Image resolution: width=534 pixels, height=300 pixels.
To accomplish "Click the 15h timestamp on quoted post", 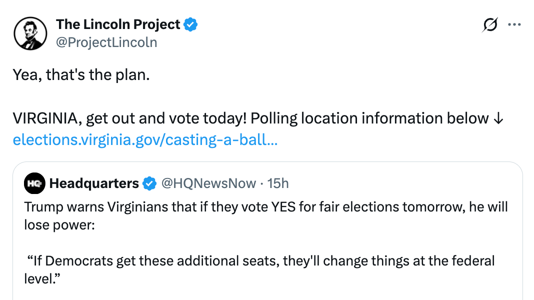I will [x=278, y=183].
